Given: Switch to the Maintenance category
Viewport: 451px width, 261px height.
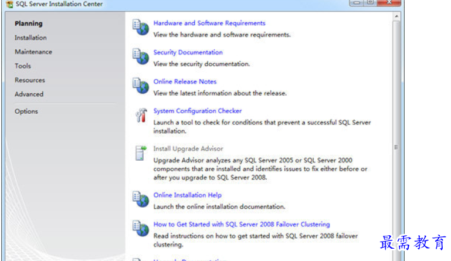Looking at the screenshot, I should [33, 52].
